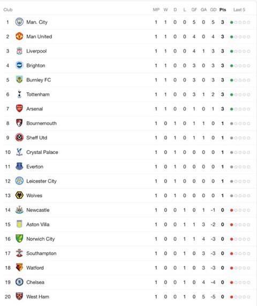
Task: Open the Crystal Palace team link
Action: (x=42, y=152)
